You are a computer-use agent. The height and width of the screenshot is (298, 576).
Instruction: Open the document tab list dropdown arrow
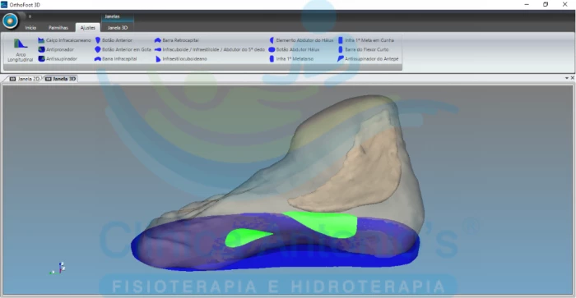567,78
